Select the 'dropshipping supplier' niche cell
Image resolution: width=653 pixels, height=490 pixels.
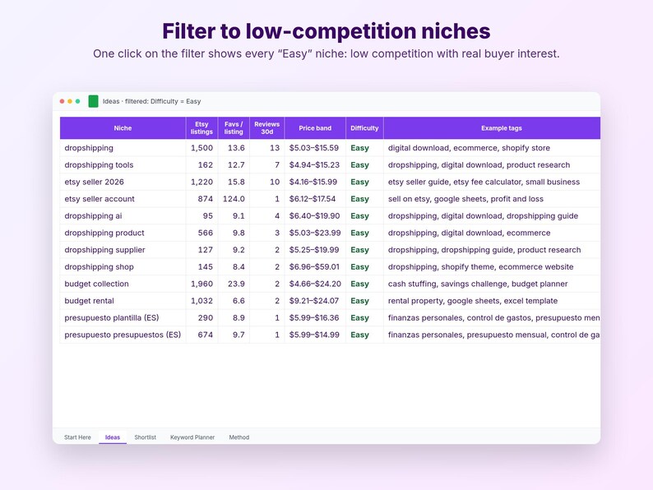pyautogui.click(x=123, y=250)
